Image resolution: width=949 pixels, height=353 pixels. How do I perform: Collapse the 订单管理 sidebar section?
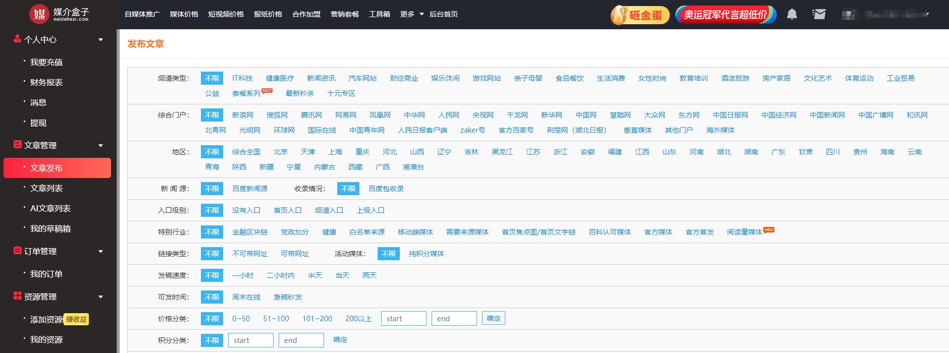(x=100, y=251)
